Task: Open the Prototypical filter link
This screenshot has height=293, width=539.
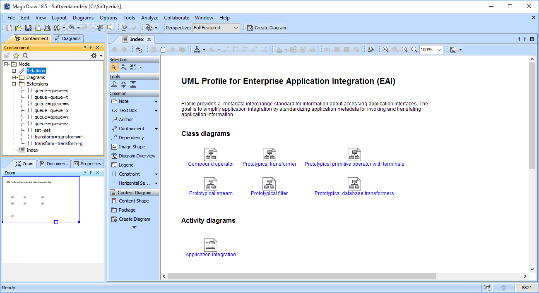Action: [x=269, y=193]
